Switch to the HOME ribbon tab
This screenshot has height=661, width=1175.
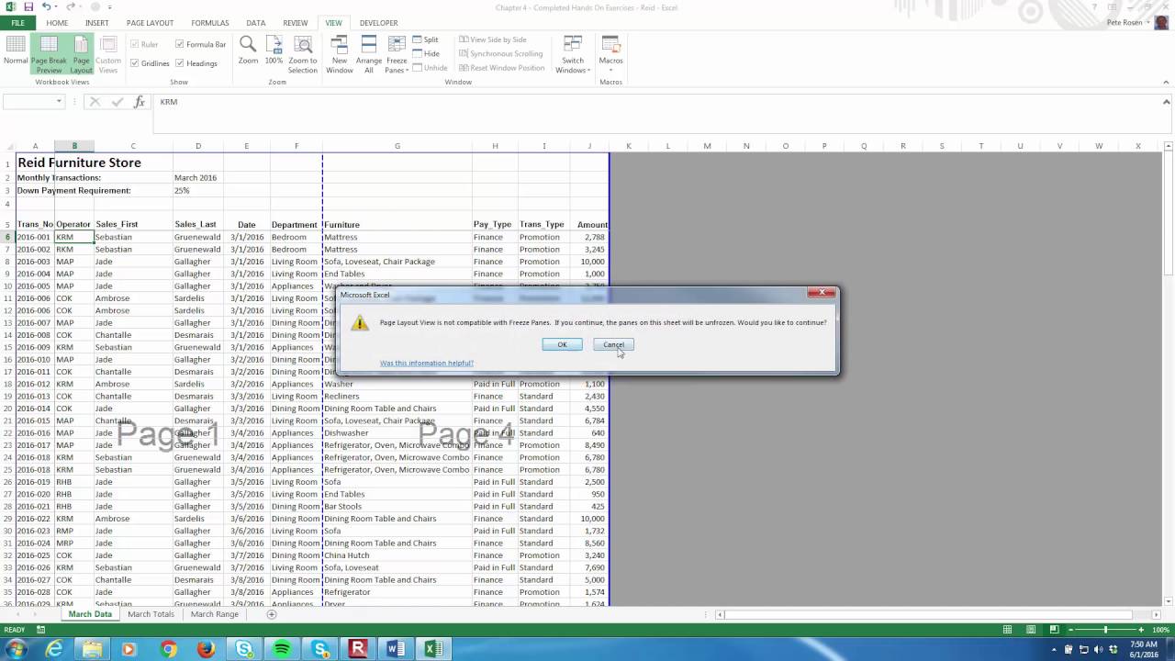point(57,23)
